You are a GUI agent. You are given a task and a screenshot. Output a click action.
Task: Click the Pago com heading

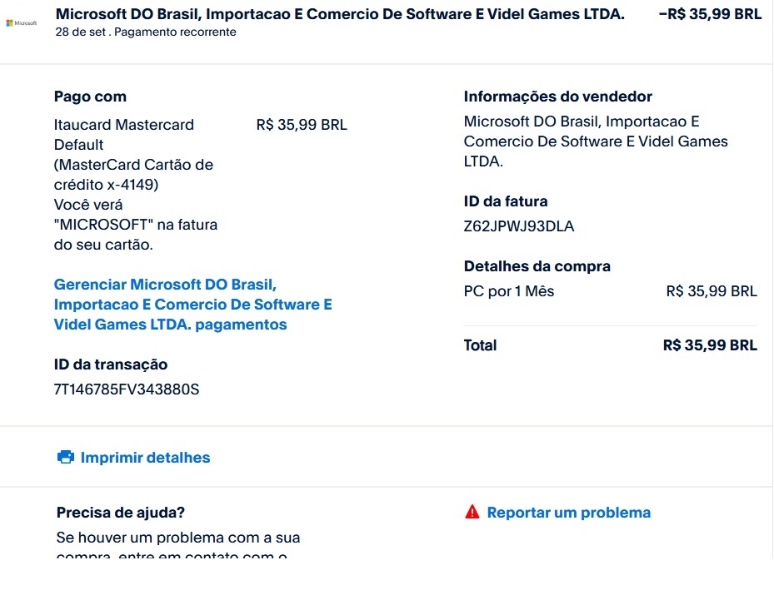point(90,97)
